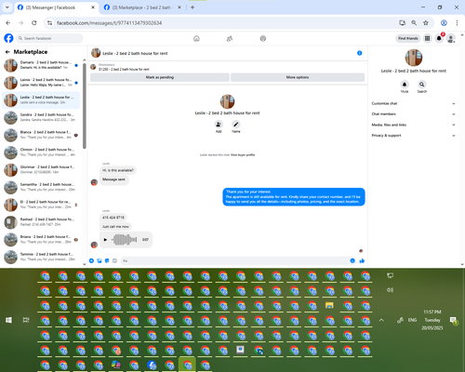Open Chrome profile icon in toolbar
Screen dimensions: 465x372
pos(444,22)
